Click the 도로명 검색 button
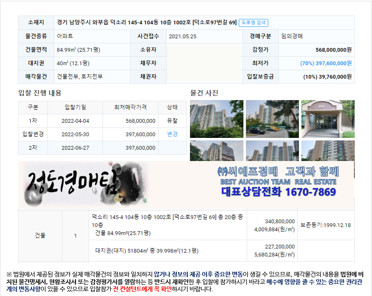The width and height of the screenshot is (372, 296). (x=253, y=23)
